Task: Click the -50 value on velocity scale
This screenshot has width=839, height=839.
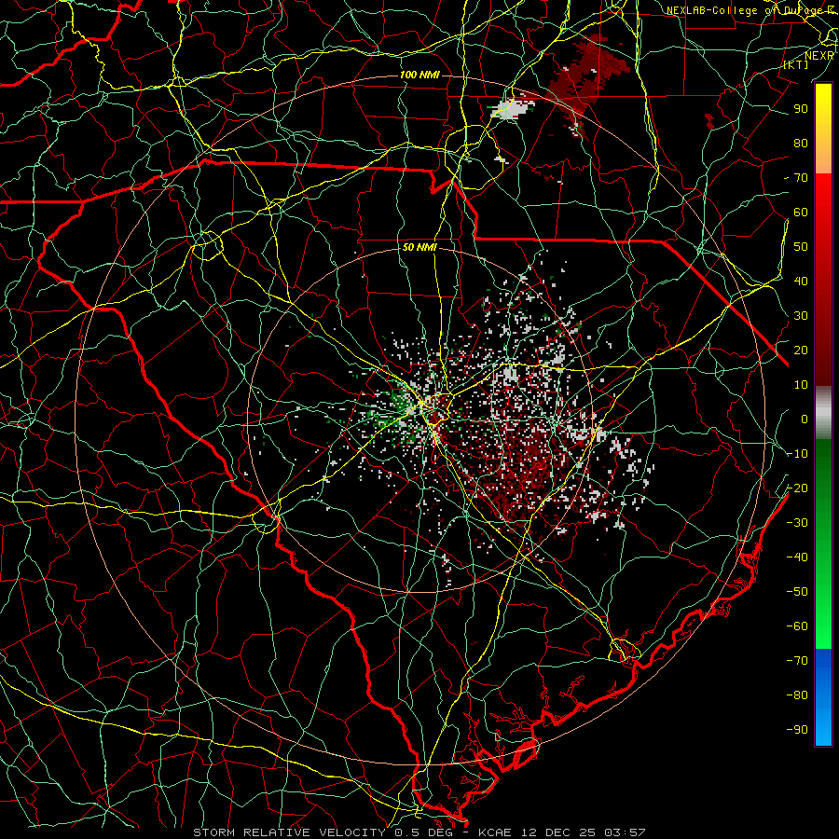Action: (x=797, y=592)
